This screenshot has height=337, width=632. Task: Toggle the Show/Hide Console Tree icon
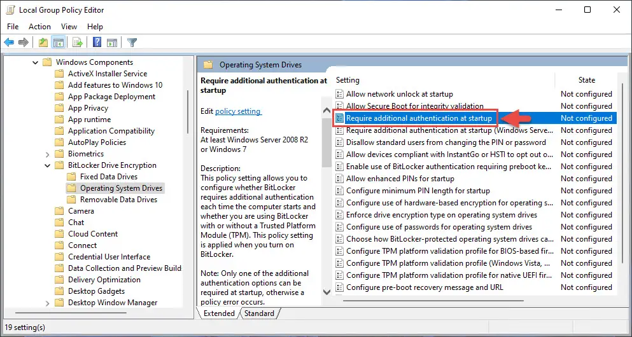coord(58,42)
